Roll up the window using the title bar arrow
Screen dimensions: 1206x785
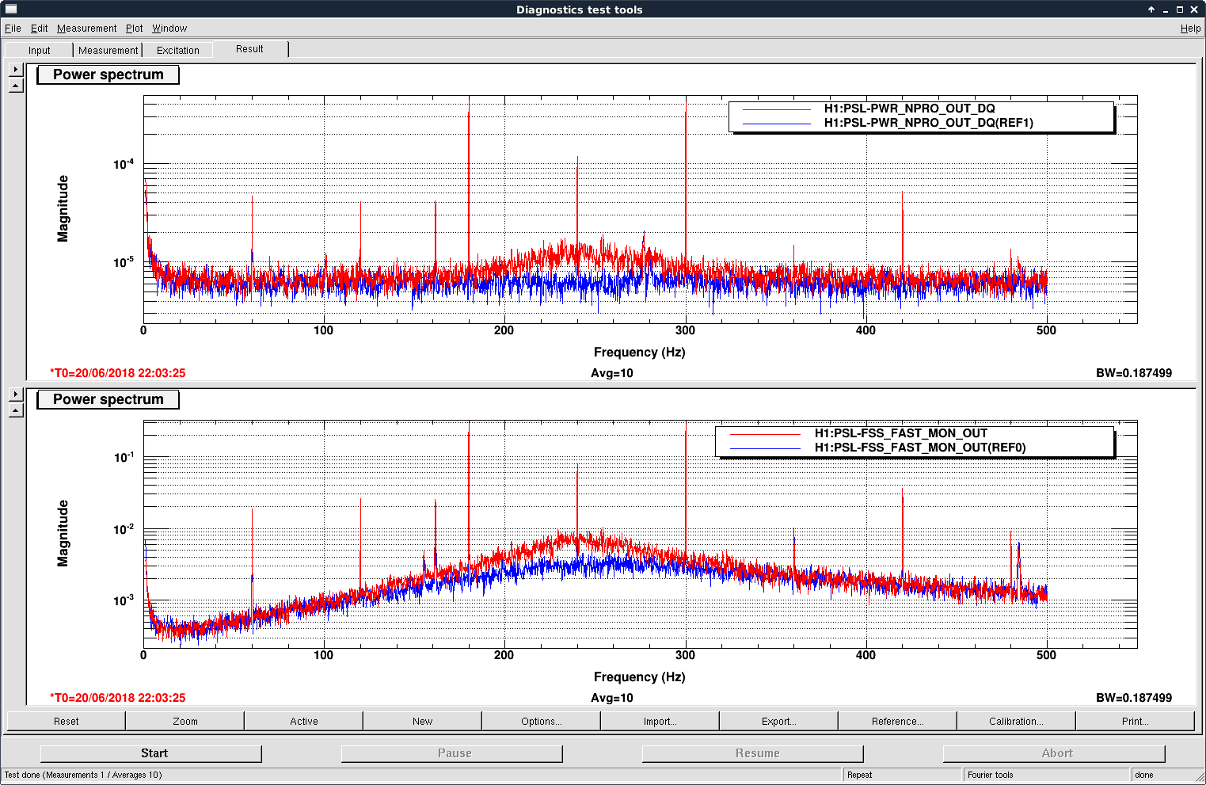coord(1151,10)
